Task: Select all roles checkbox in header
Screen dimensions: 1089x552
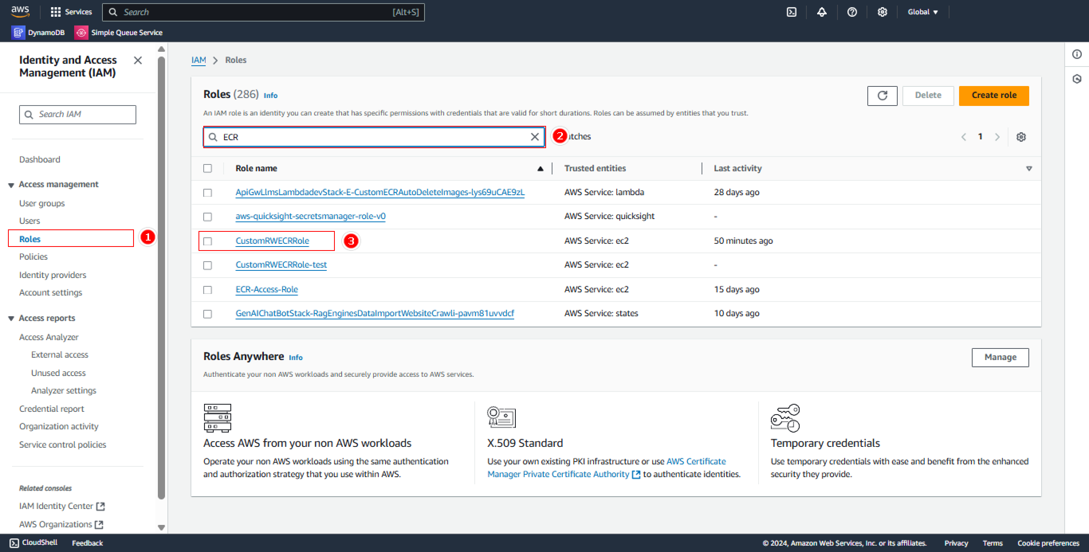Action: (207, 168)
